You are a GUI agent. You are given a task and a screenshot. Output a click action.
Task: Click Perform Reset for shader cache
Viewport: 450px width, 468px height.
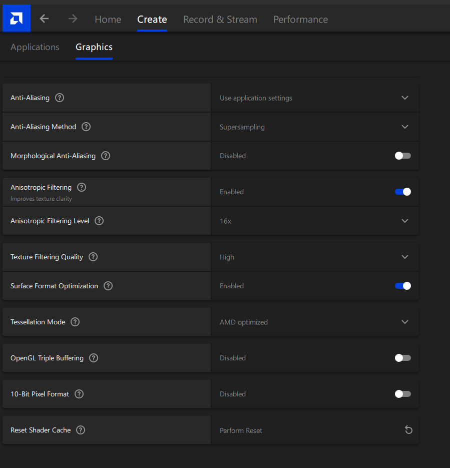click(x=241, y=430)
